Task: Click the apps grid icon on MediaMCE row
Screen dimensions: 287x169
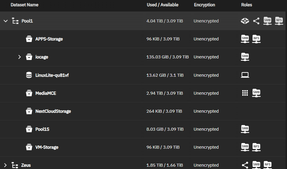Action: (245, 93)
